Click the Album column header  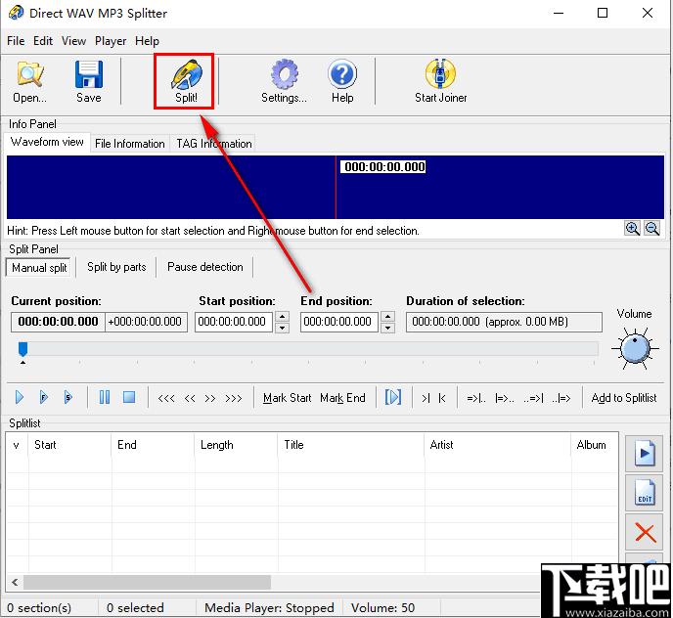(595, 445)
